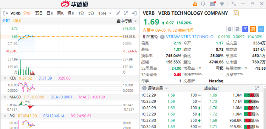Click the orange lock icon in title bar

tap(195, 4)
